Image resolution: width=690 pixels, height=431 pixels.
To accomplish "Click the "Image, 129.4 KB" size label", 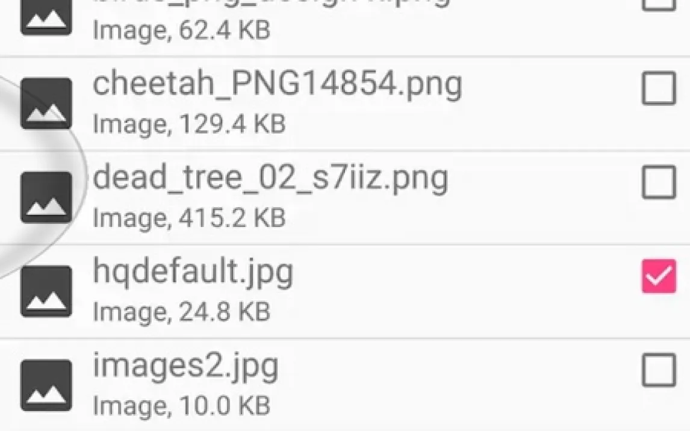I will click(189, 124).
